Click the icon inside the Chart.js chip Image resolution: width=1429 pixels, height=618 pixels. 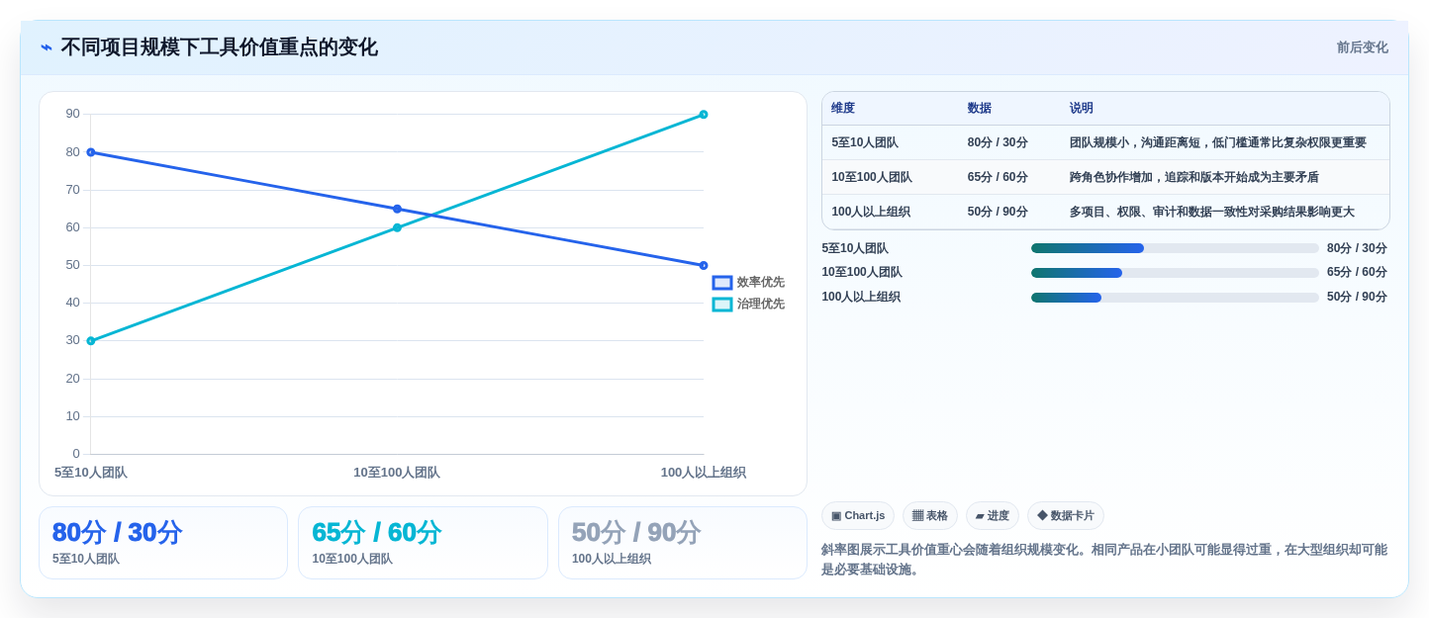pos(836,516)
